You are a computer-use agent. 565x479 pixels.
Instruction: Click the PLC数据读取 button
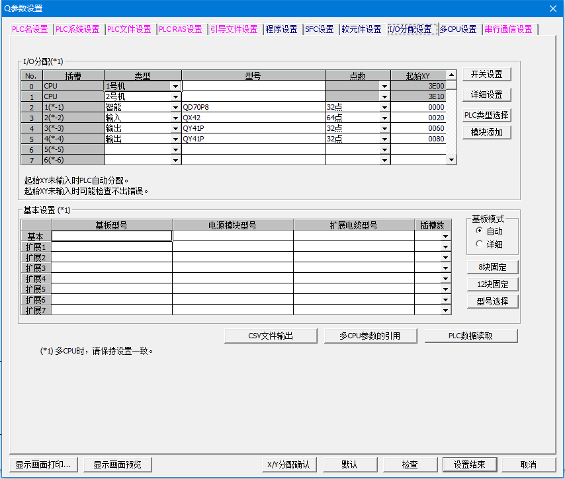[x=470, y=336]
